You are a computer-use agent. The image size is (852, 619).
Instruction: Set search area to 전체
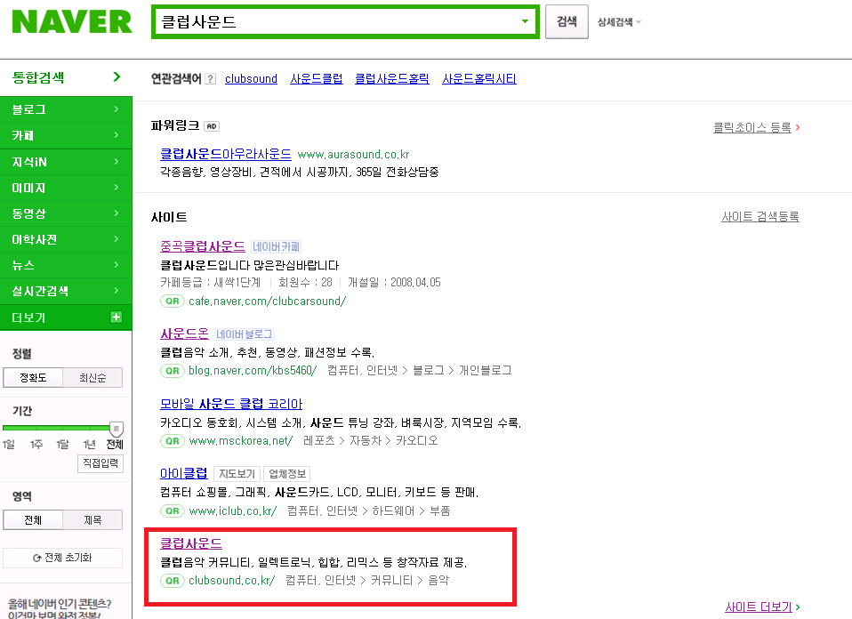tap(33, 520)
